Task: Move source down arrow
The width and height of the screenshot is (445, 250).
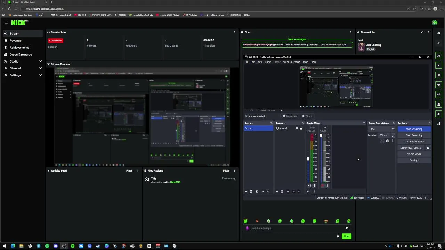Action: [298, 192]
